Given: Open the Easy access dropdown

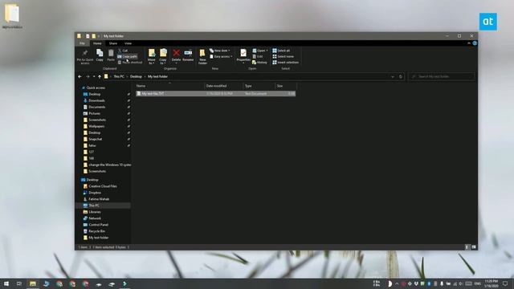Looking at the screenshot, I should (x=221, y=57).
